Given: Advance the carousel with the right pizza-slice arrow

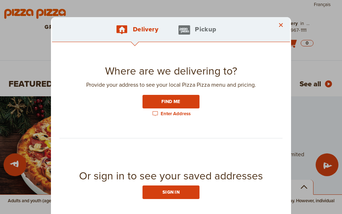Looking at the screenshot, I should 327,165.
